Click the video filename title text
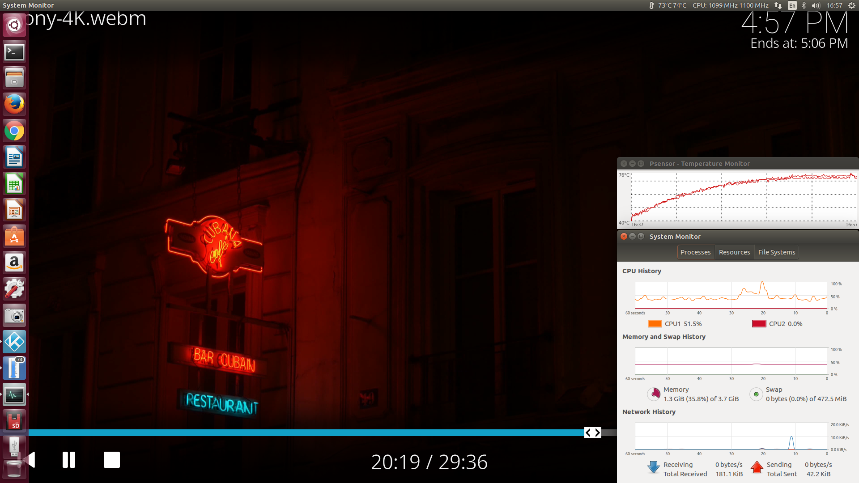 pyautogui.click(x=86, y=19)
